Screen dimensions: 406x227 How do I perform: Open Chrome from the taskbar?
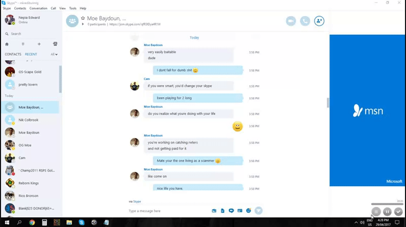[x=32, y=222]
